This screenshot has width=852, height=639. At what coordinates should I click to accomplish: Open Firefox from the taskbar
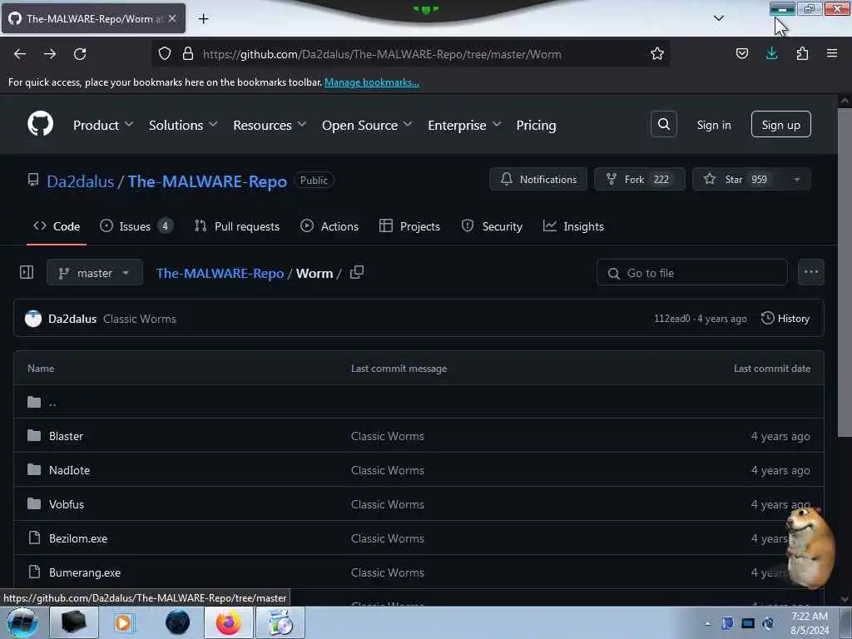click(x=229, y=622)
